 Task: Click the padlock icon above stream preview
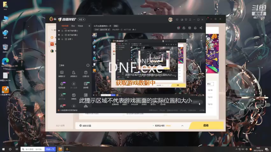(x=184, y=28)
